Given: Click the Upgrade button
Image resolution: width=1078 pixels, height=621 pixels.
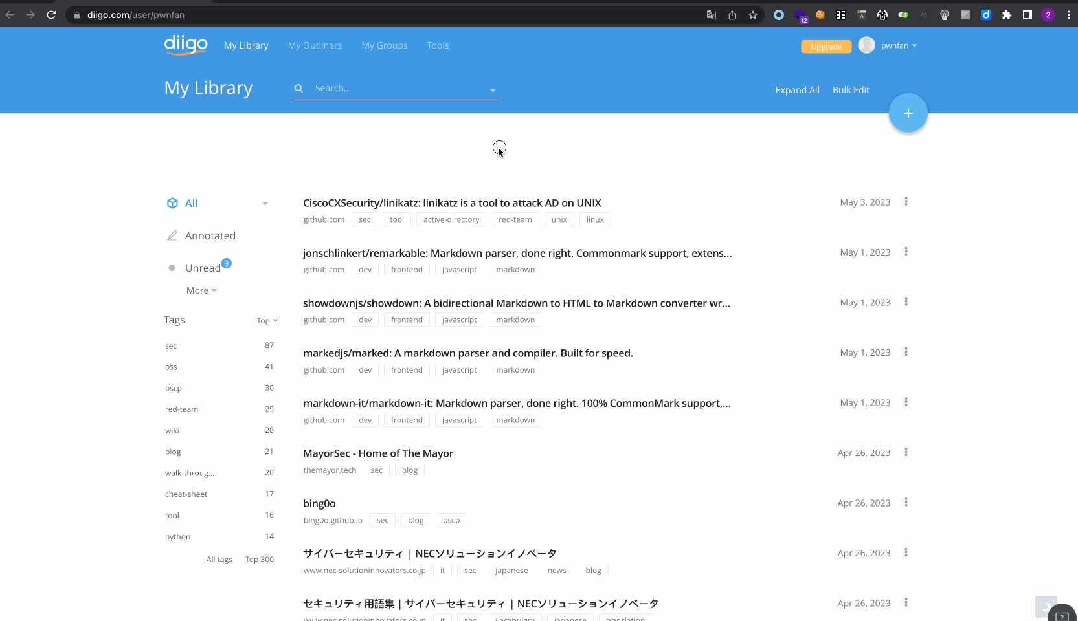Looking at the screenshot, I should [x=825, y=47].
